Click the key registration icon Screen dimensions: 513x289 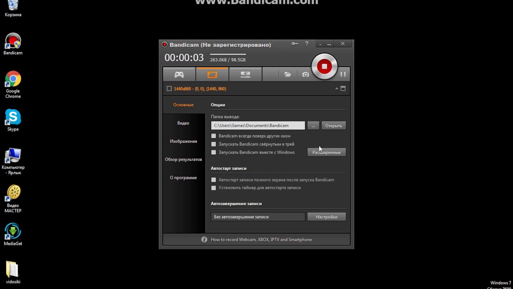tap(295, 44)
